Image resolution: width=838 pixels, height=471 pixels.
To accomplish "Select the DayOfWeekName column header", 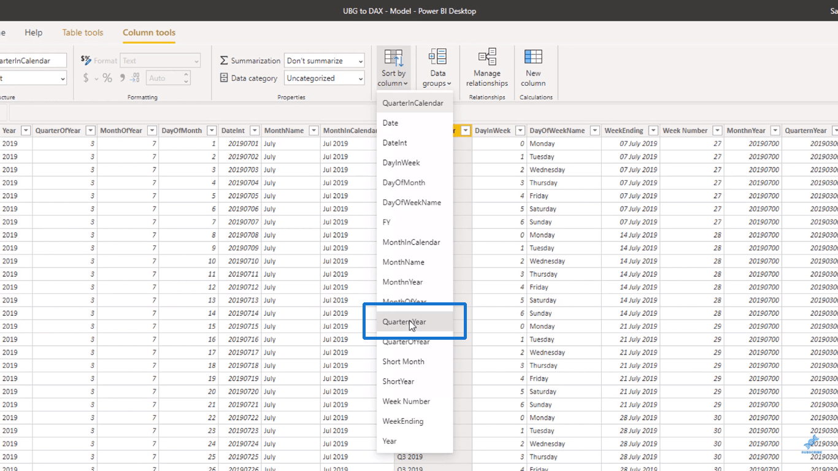I will [x=558, y=131].
